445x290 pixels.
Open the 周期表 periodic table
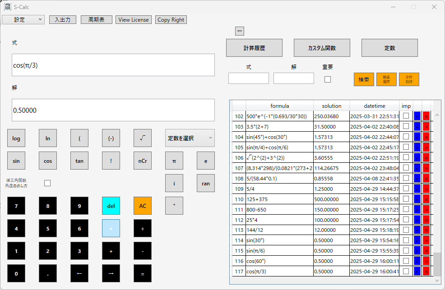tap(97, 19)
